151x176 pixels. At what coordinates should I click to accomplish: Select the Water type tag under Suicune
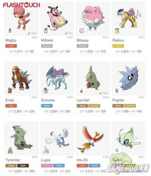[x=47, y=106]
